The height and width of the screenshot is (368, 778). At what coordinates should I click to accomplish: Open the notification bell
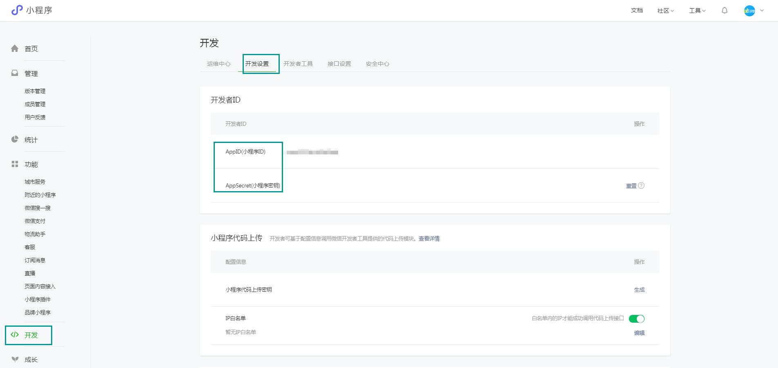tap(724, 11)
